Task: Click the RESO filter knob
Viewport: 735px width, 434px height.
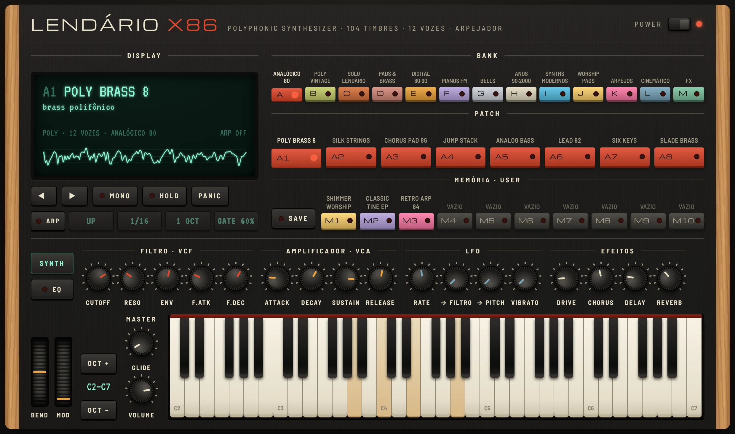Action: coord(132,278)
